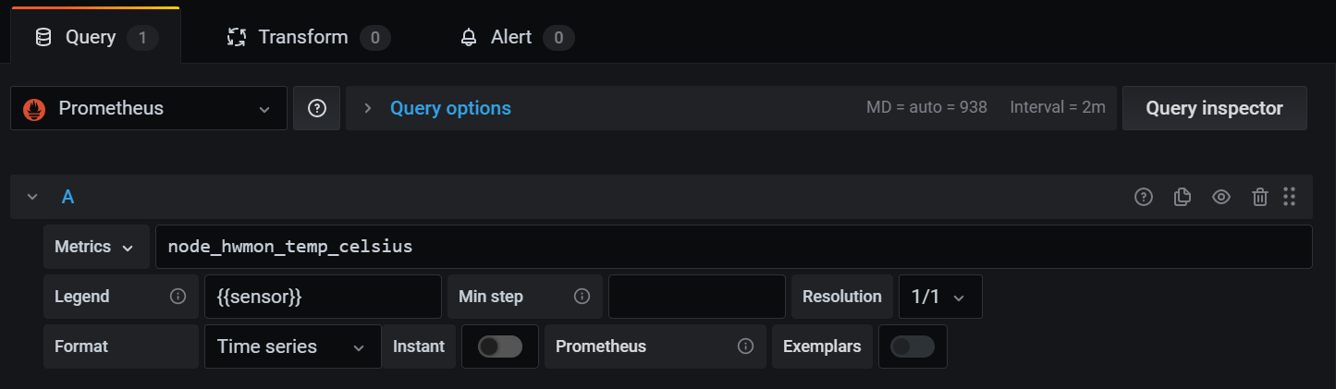This screenshot has width=1336, height=389.
Task: Click the data source help icon
Action: [317, 108]
